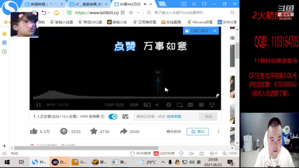Expand the back history dropdown arrow
Viewport: 299px width, 168px height.
[x=49, y=13]
